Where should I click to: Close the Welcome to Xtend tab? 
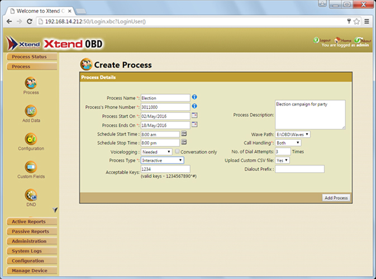(x=69, y=11)
